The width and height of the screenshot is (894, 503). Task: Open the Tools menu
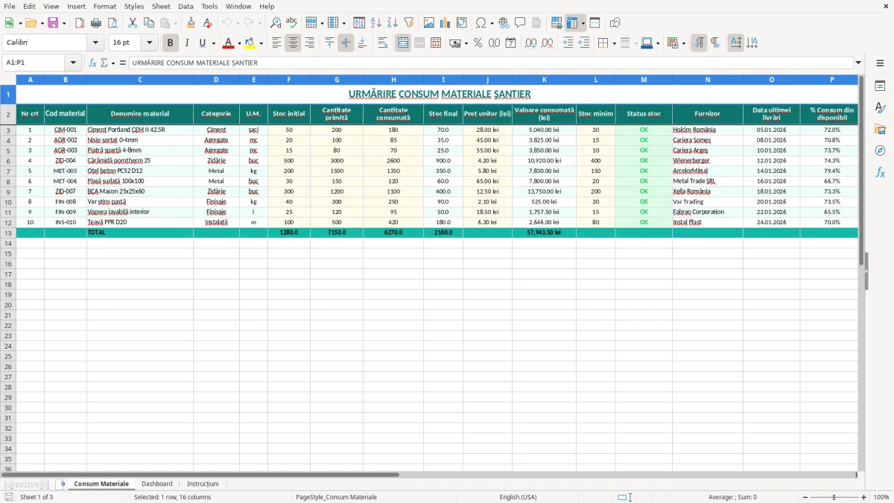coord(209,6)
